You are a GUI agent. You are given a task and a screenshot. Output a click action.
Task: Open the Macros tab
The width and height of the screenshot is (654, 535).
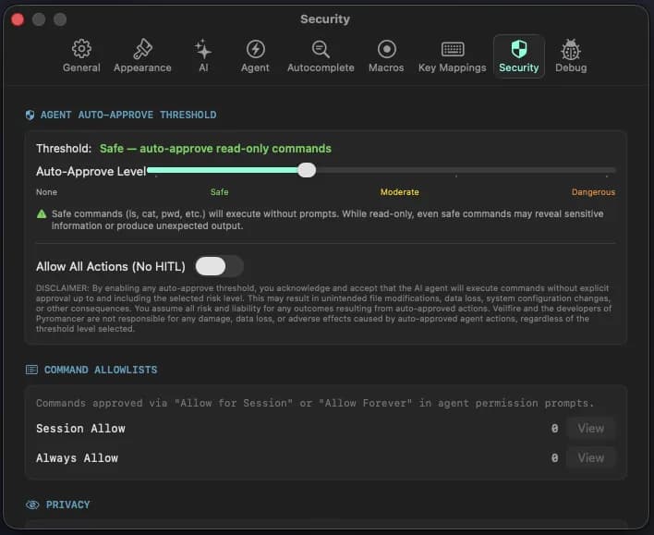point(386,56)
